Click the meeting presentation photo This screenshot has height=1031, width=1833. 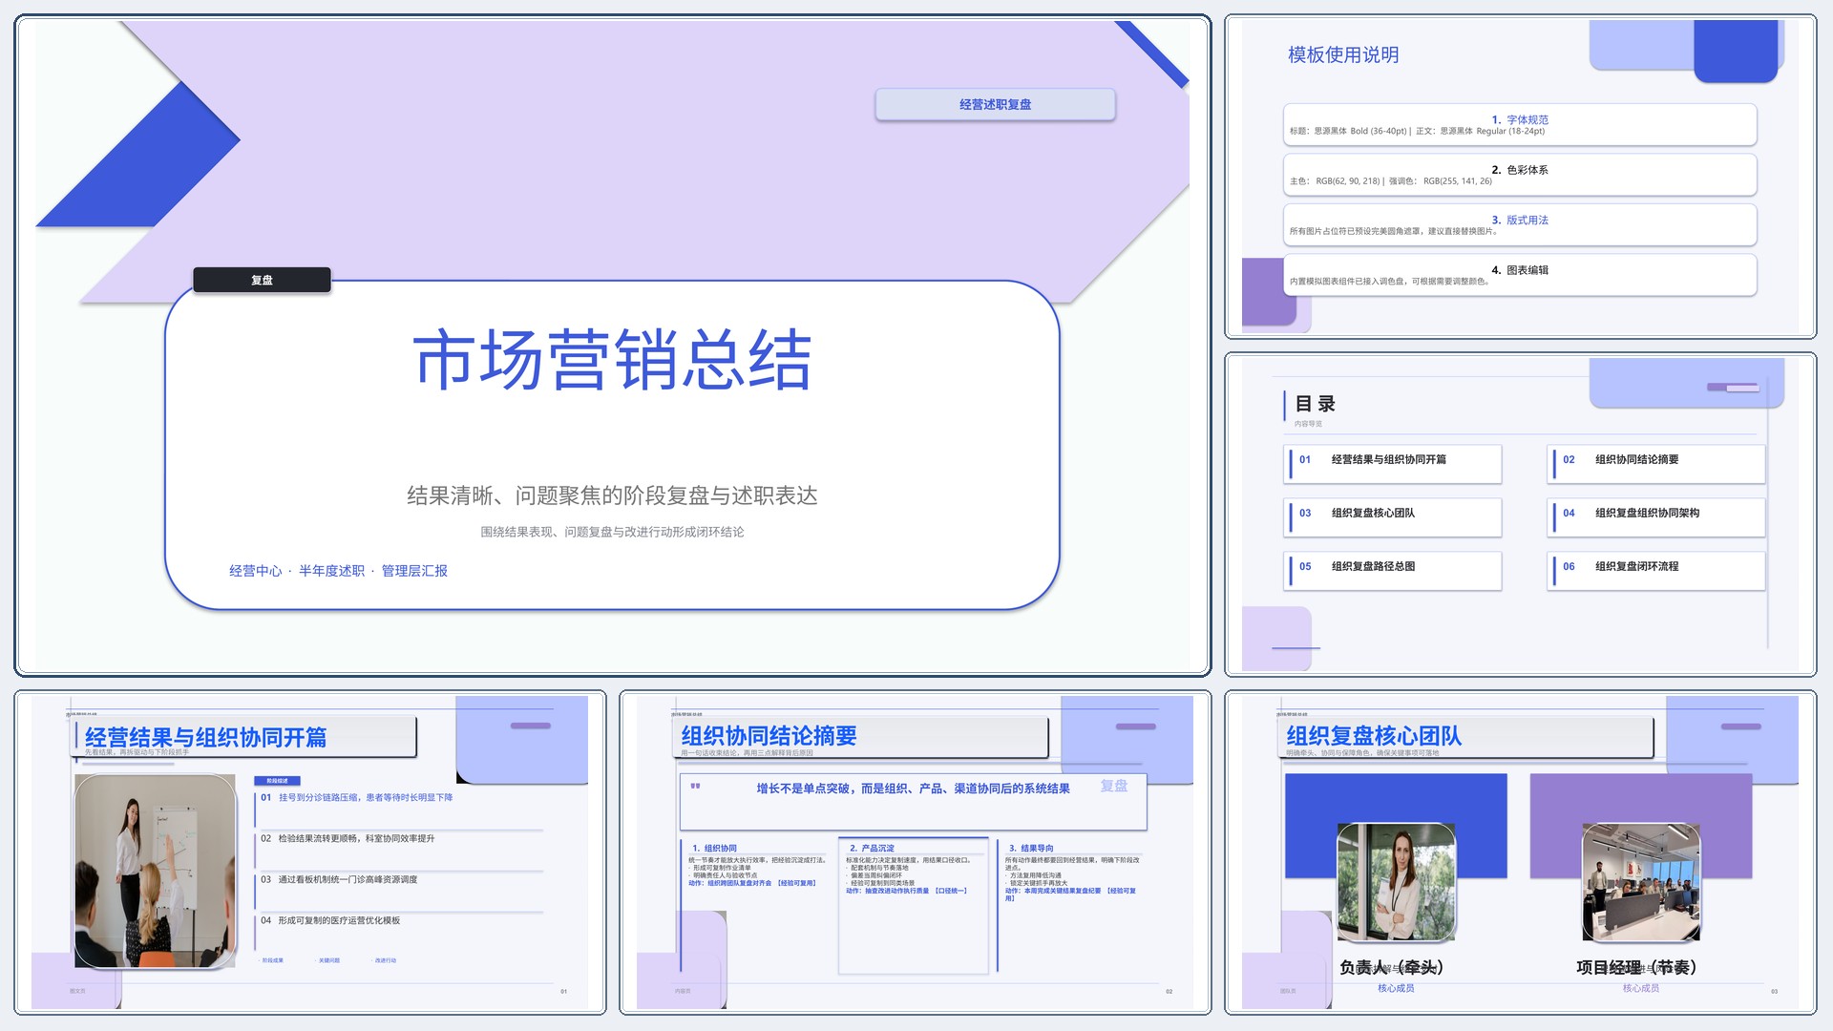[x=156, y=871]
